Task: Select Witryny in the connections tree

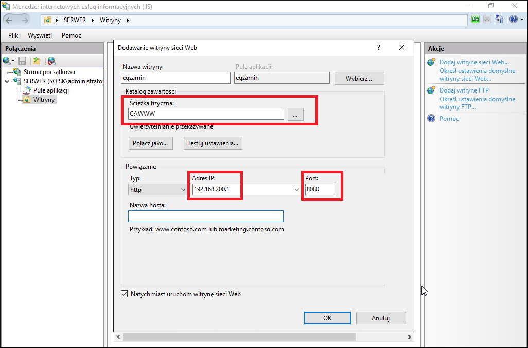Action: [x=44, y=100]
